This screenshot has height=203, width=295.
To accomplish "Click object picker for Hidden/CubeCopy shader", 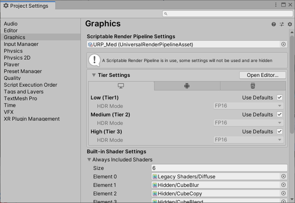I will point(284,194).
